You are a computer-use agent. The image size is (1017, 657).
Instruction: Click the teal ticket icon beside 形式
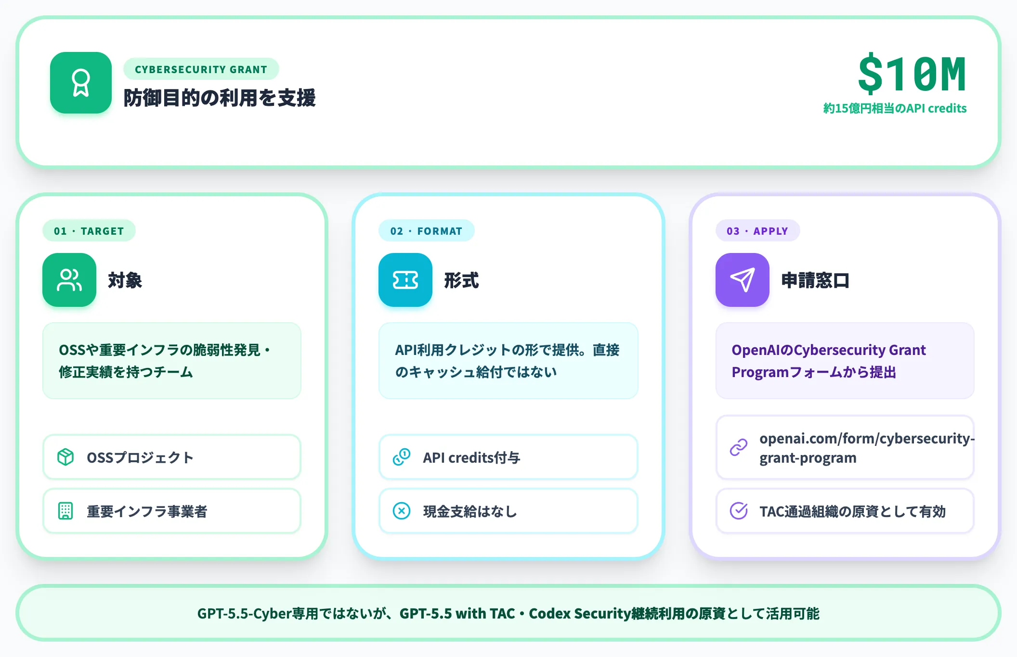(x=405, y=280)
